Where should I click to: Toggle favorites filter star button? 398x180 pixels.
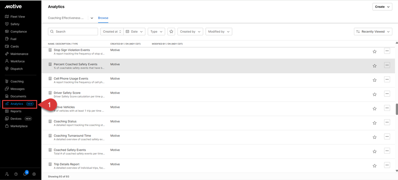pos(171,31)
